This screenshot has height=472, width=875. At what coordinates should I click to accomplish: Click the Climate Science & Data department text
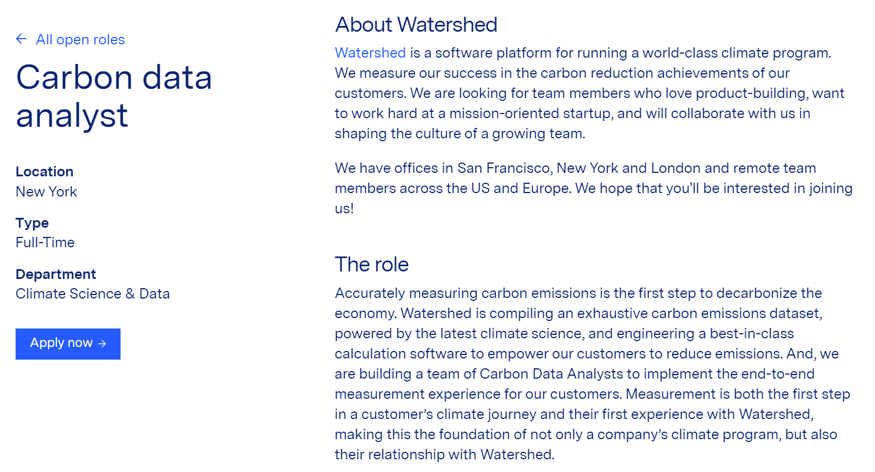coord(92,293)
